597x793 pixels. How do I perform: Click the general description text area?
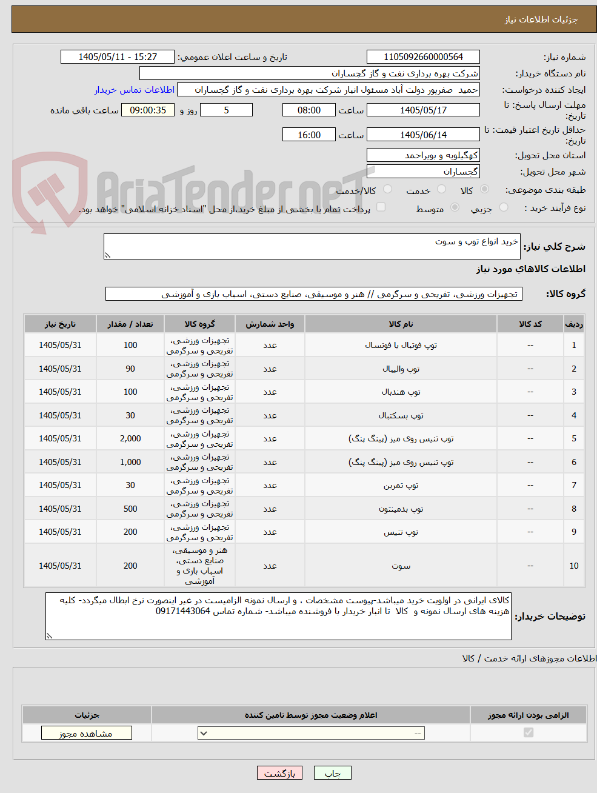[312, 247]
